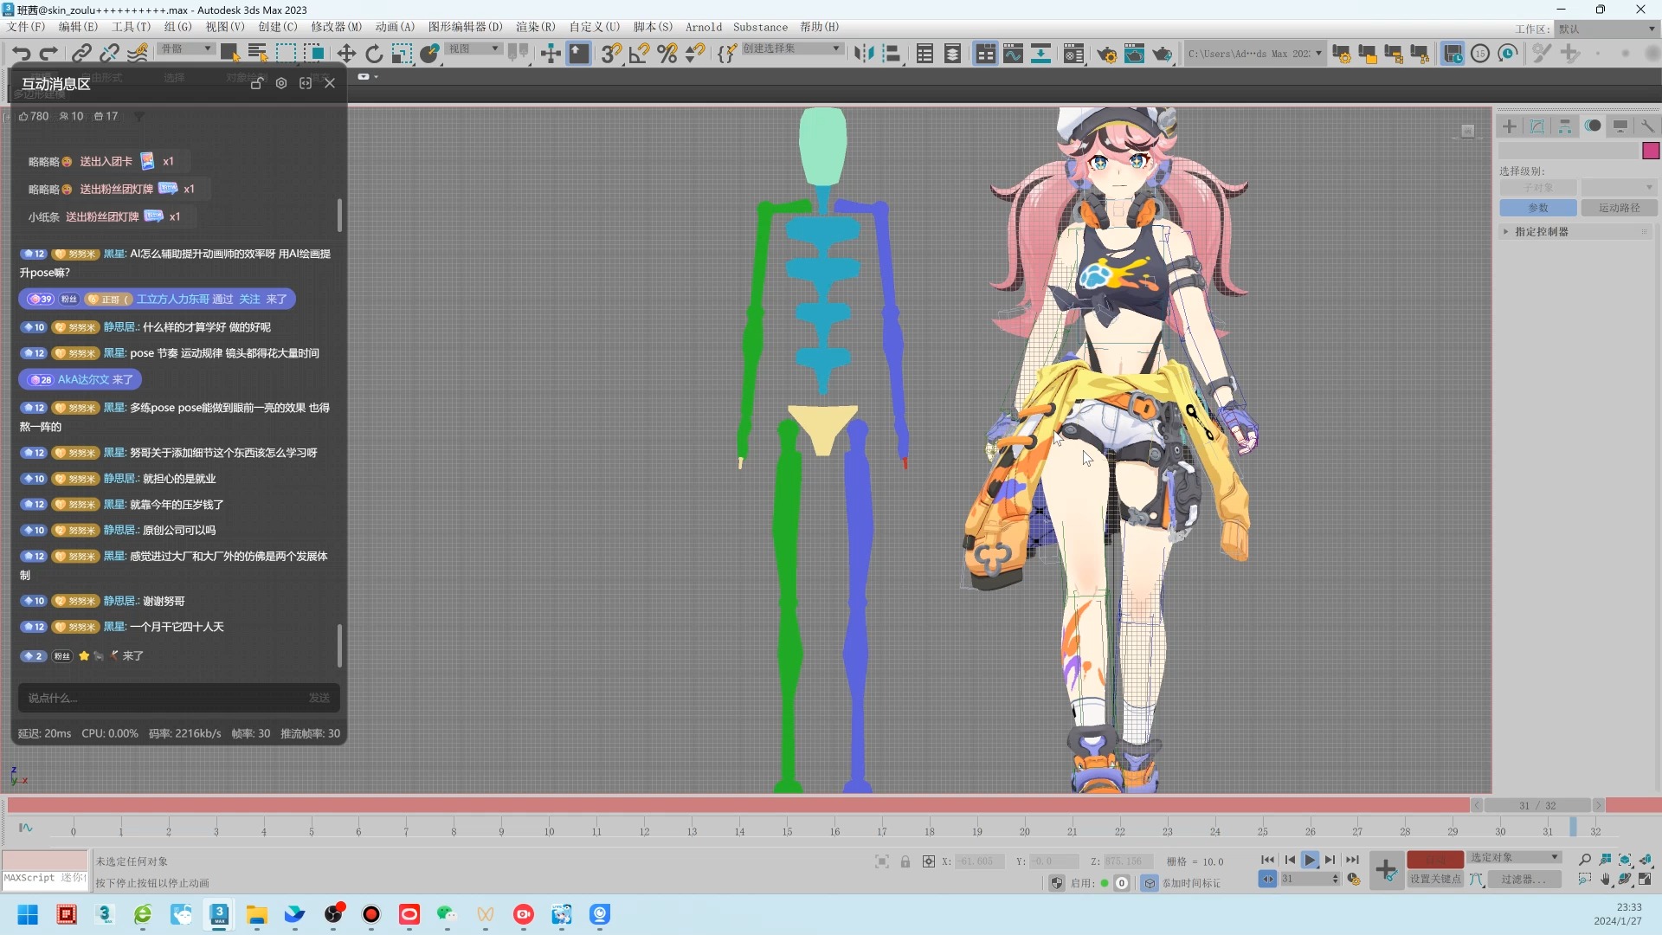The width and height of the screenshot is (1662, 935).
Task: Toggle Percent Snap on the toolbar
Action: 667,54
